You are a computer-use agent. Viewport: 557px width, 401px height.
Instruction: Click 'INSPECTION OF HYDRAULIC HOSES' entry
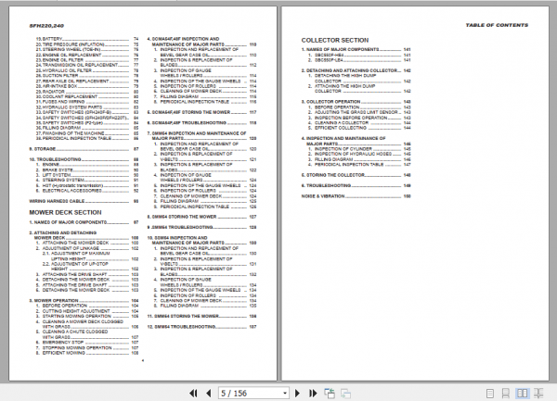[x=359, y=154]
